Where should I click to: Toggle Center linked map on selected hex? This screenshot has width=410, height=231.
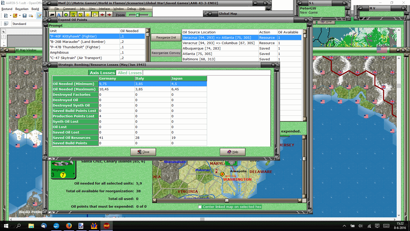200,207
